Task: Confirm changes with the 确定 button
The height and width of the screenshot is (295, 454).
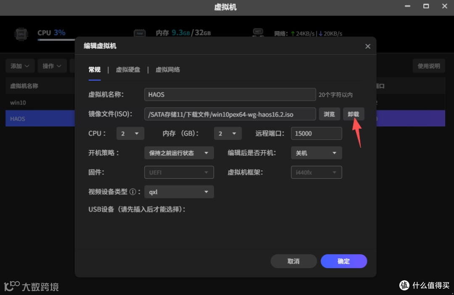Action: pyautogui.click(x=343, y=261)
